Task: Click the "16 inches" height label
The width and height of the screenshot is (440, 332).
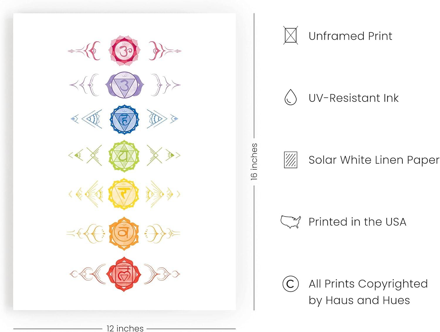Action: (254, 161)
